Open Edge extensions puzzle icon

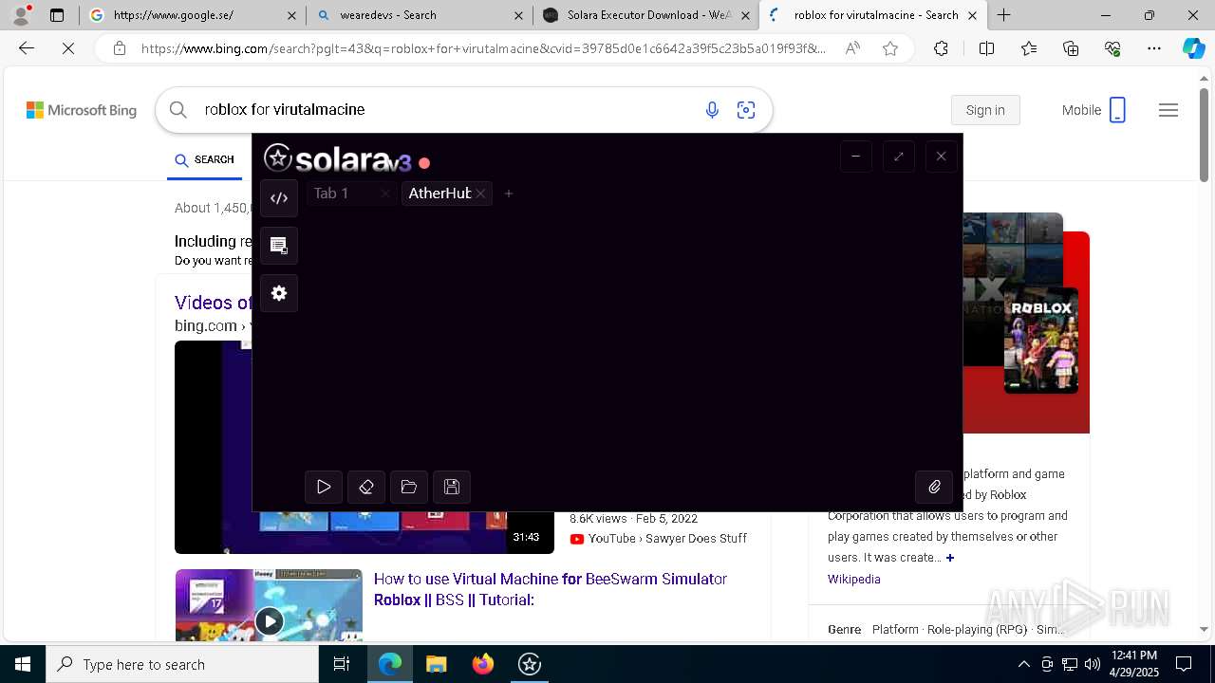(x=941, y=48)
